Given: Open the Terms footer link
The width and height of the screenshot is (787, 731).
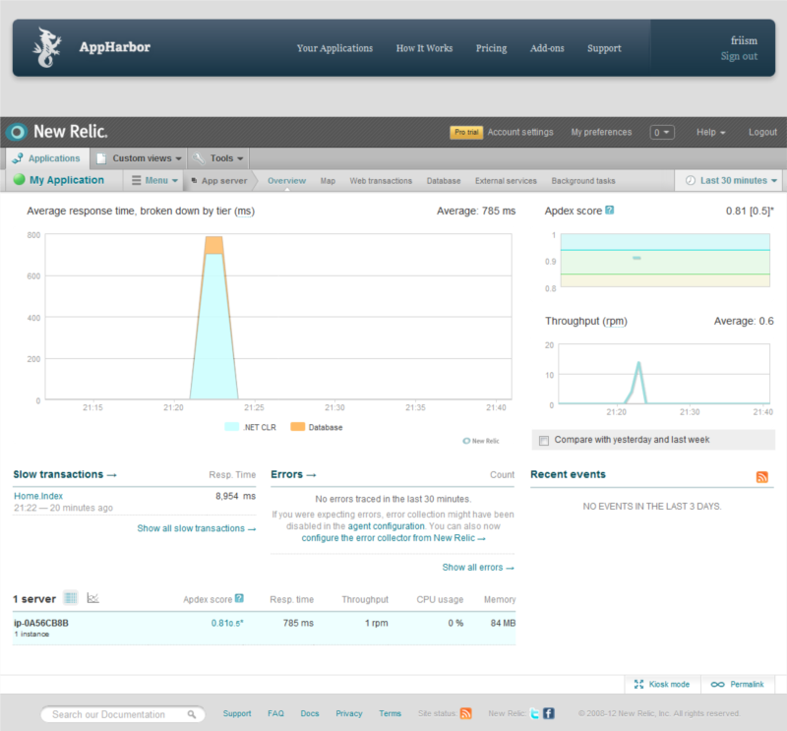Looking at the screenshot, I should click(390, 713).
